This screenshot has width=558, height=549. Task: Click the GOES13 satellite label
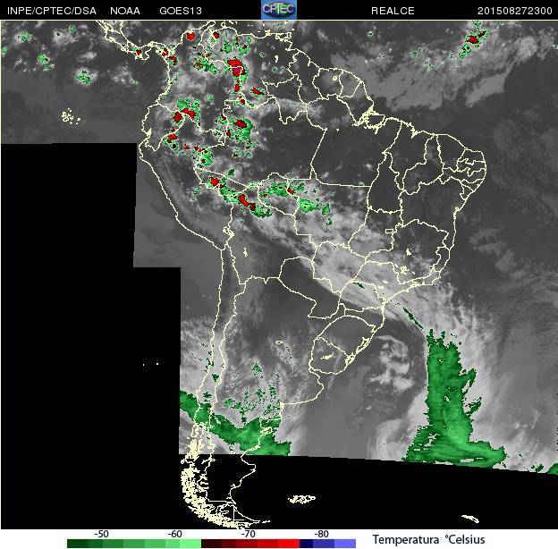[181, 11]
